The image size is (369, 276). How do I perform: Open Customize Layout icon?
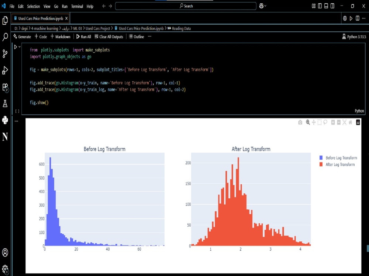[x=313, y=6]
